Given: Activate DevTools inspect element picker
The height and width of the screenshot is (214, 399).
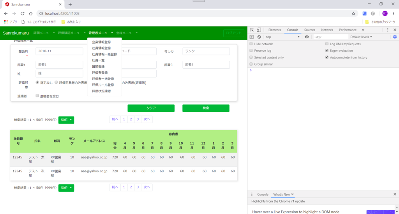Looking at the screenshot, I should point(252,30).
